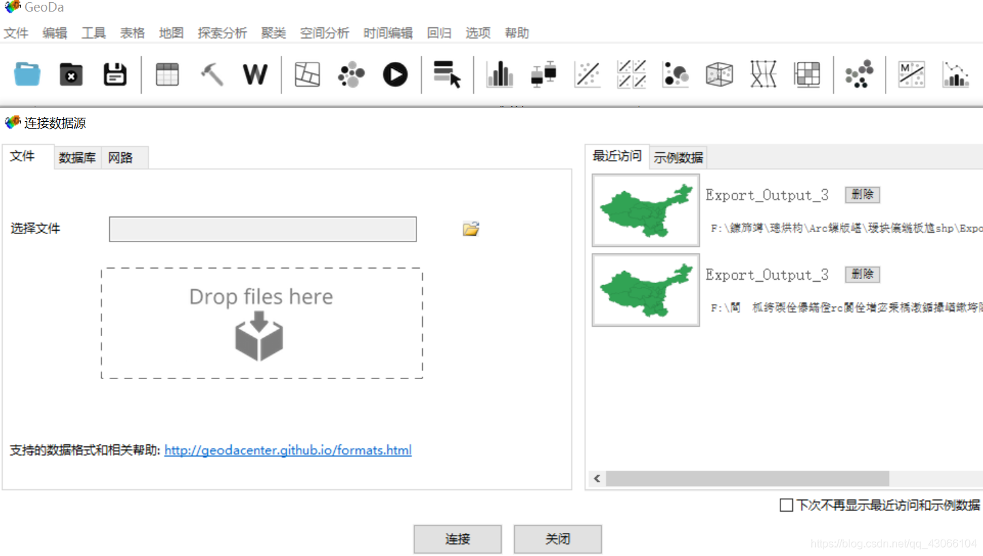
Task: Click 删除 for the first Export_Output_3 entry
Action: [862, 195]
